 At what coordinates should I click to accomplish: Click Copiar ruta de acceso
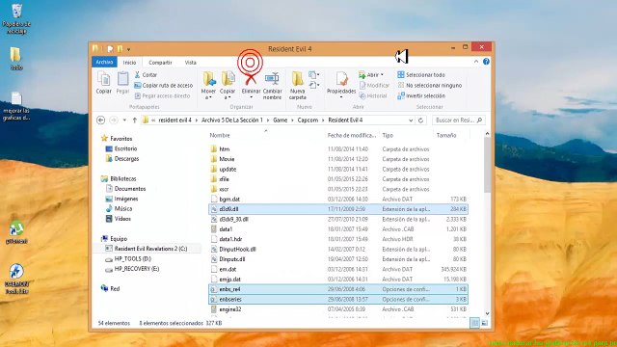[163, 86]
